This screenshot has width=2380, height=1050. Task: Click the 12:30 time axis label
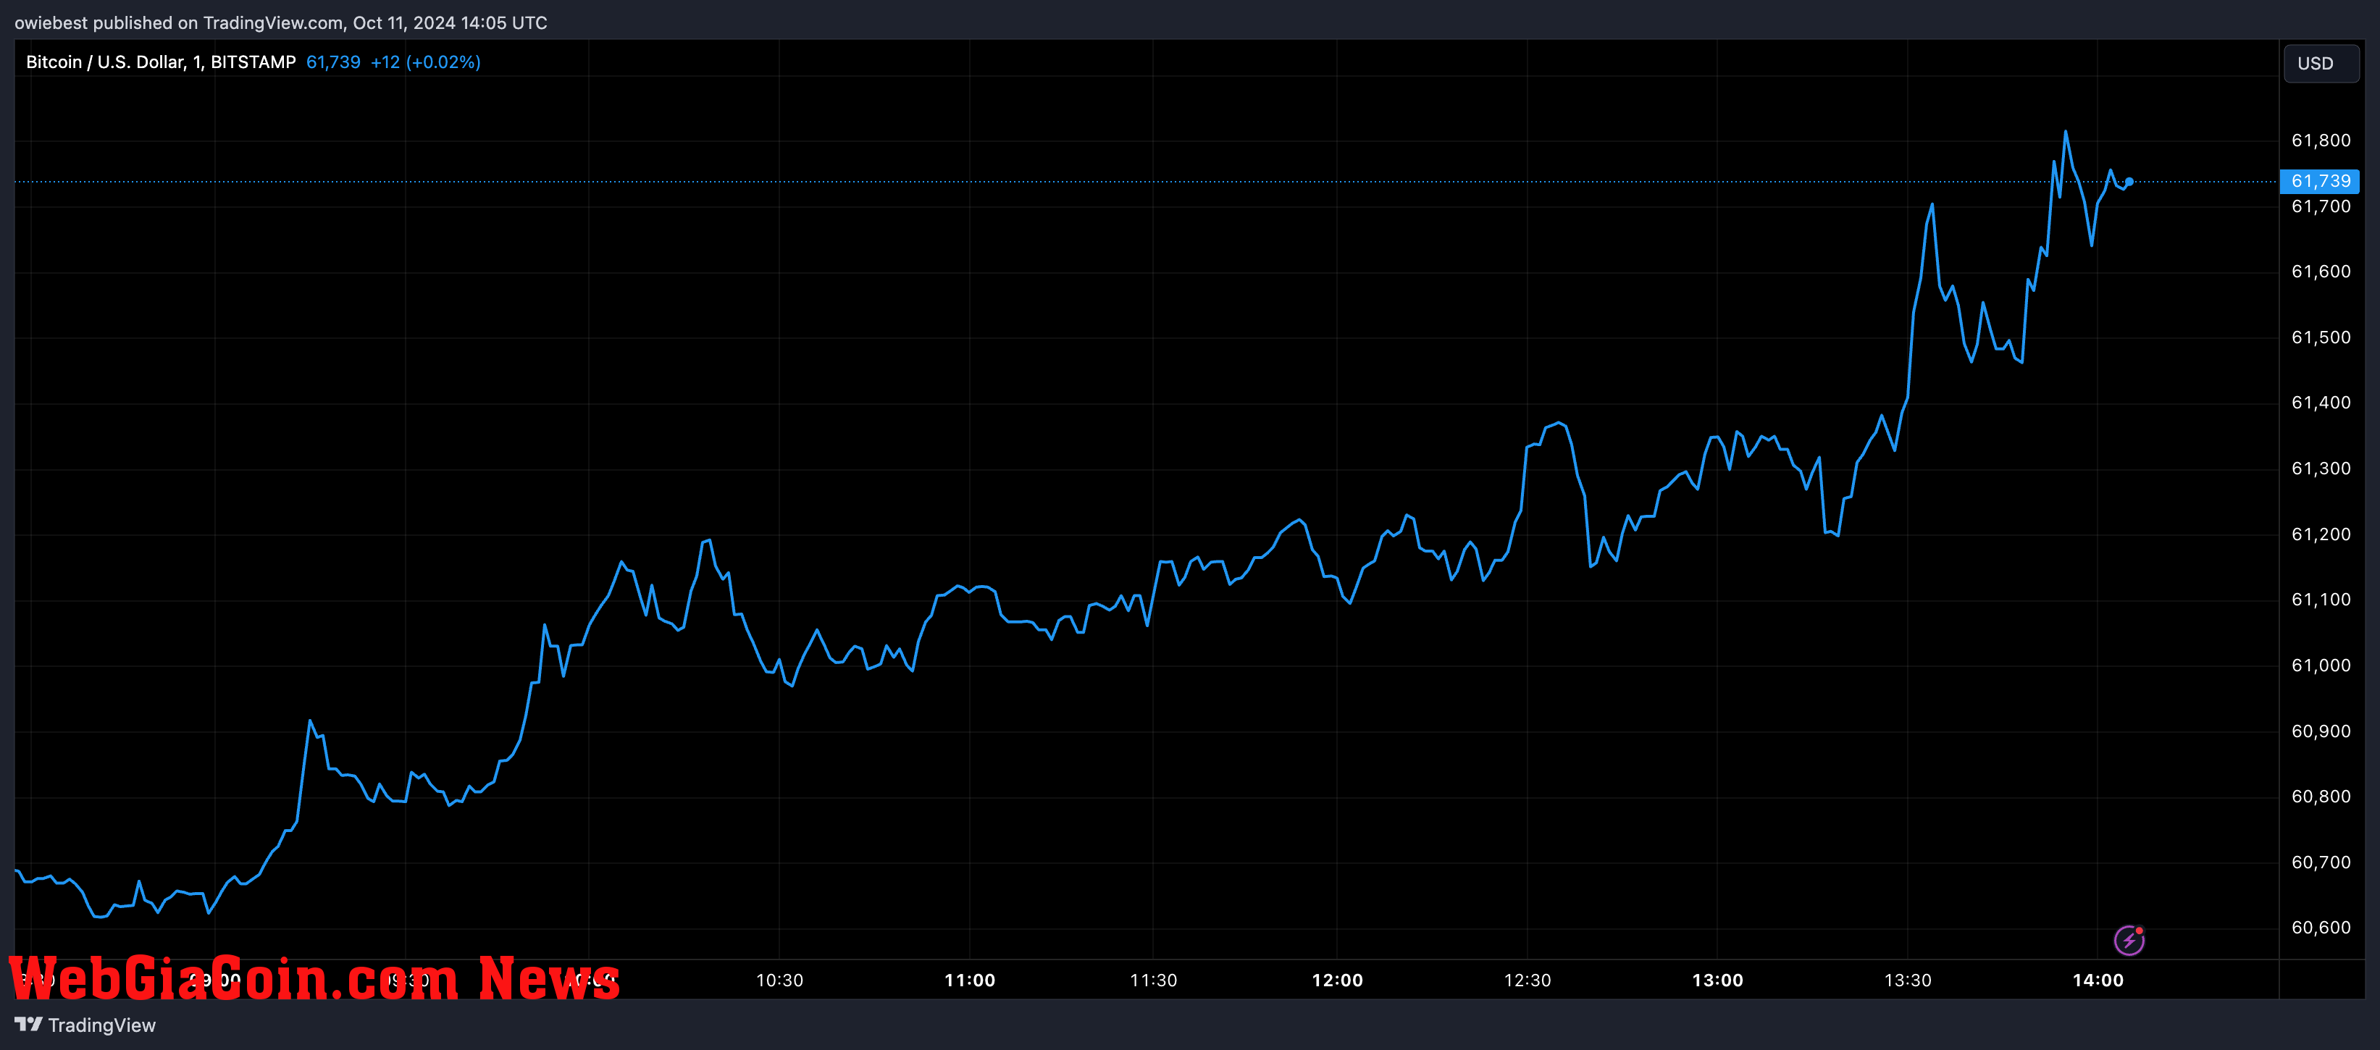click(x=1528, y=980)
